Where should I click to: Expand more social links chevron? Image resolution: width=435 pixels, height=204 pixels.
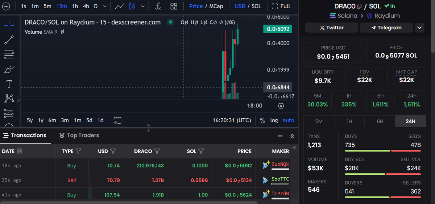(x=419, y=27)
